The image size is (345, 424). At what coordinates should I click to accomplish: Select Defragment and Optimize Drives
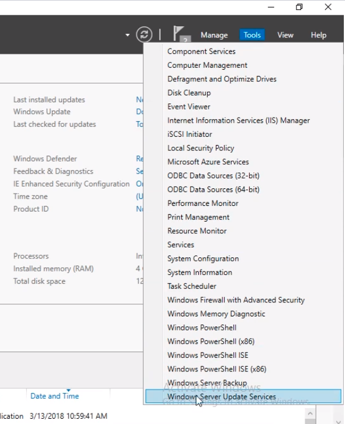click(x=222, y=79)
